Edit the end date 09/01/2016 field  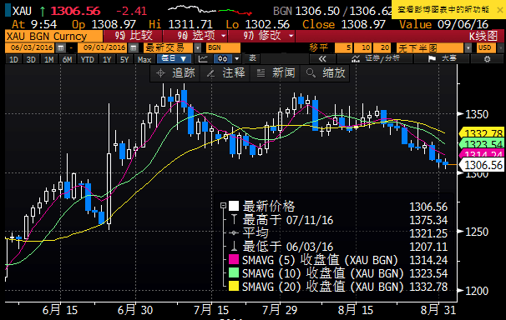(x=104, y=48)
